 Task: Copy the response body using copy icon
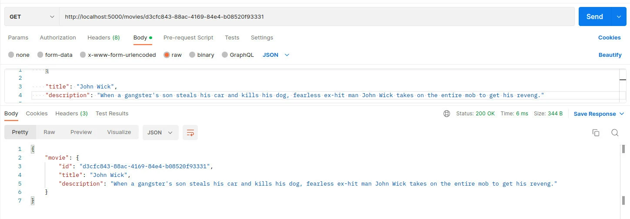coord(596,133)
